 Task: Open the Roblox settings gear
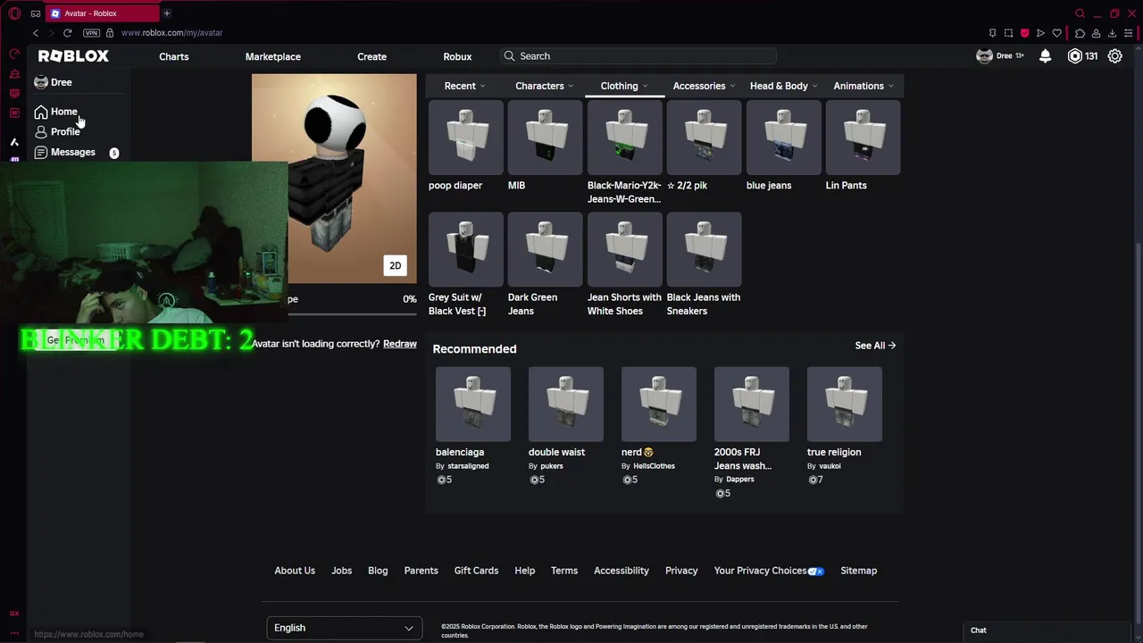[x=1115, y=56]
